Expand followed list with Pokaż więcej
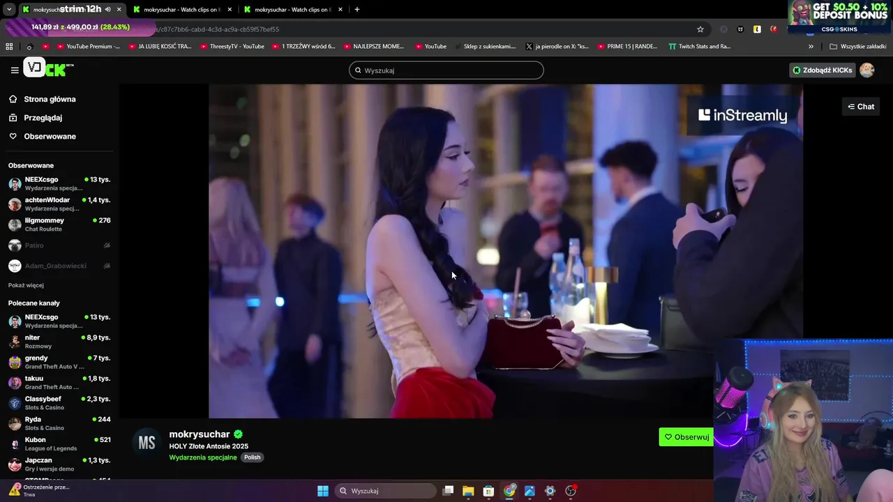Screen dimensions: 893x502 [26, 285]
